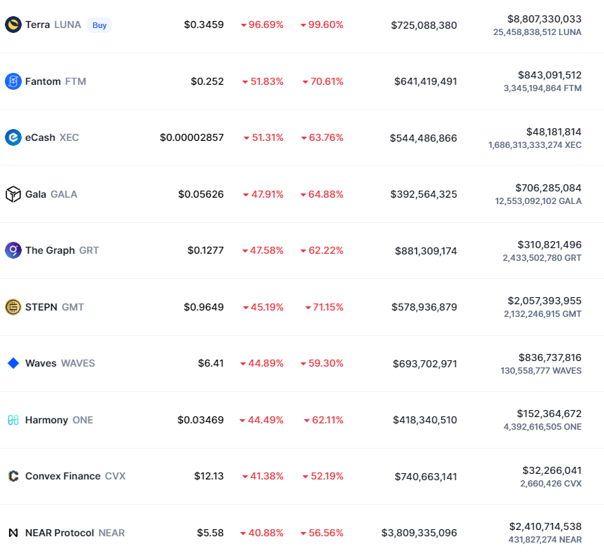Viewport: 604px width, 558px height.
Task: Open the NEAR Protocol name link
Action: coord(60,533)
